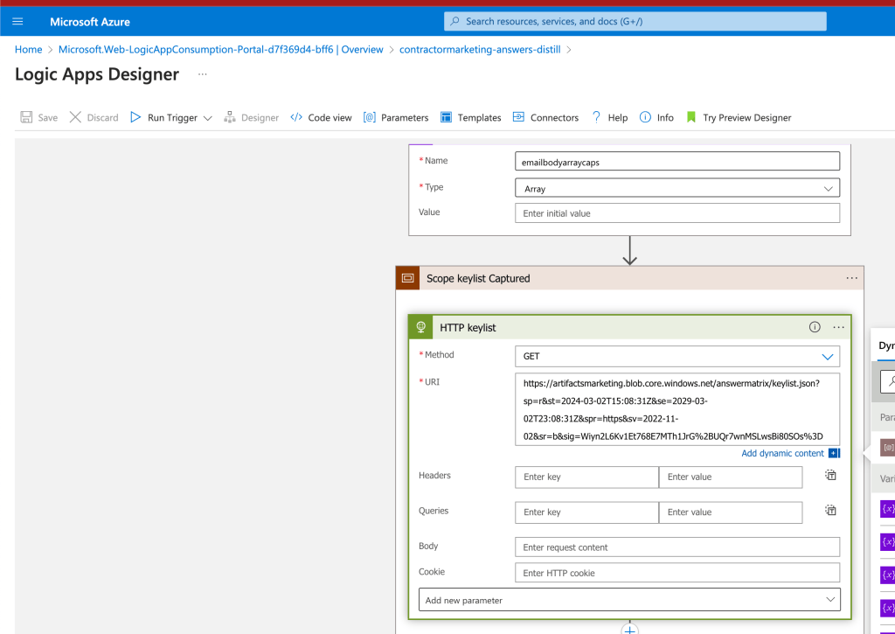Click the Enter initial value field
The height and width of the screenshot is (634, 895).
(x=677, y=213)
